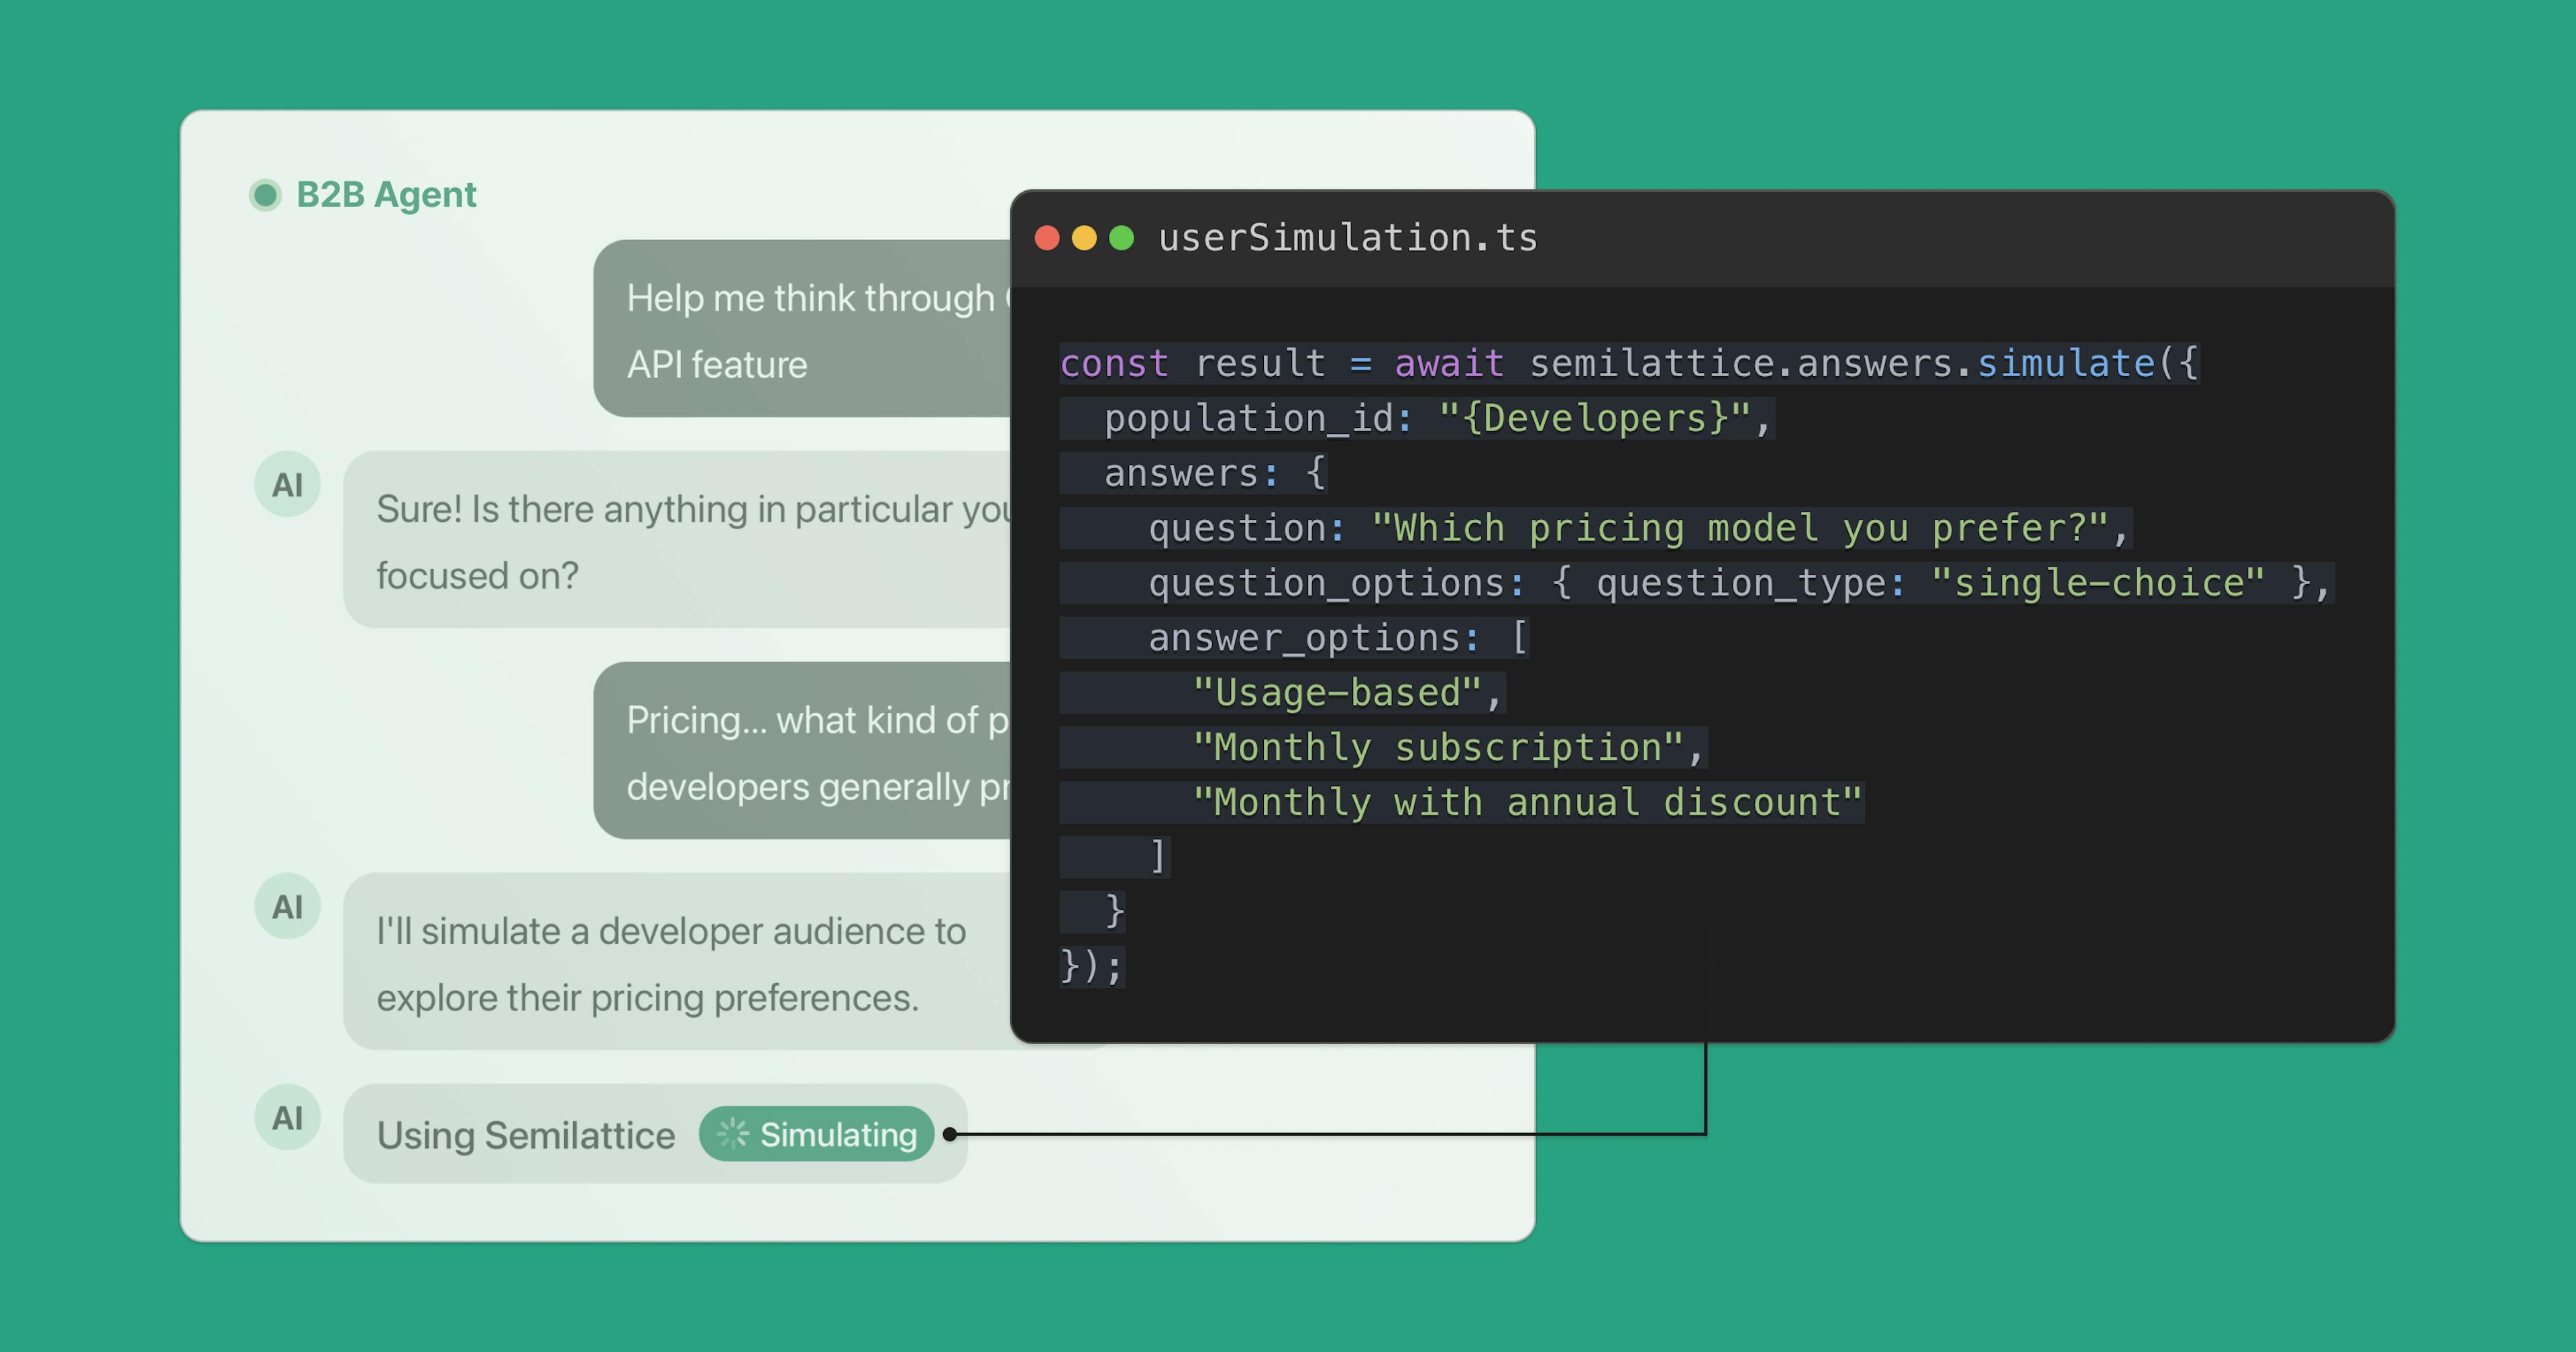2576x1352 pixels.
Task: Click the yellow minimize dot on code window
Action: click(x=1084, y=238)
